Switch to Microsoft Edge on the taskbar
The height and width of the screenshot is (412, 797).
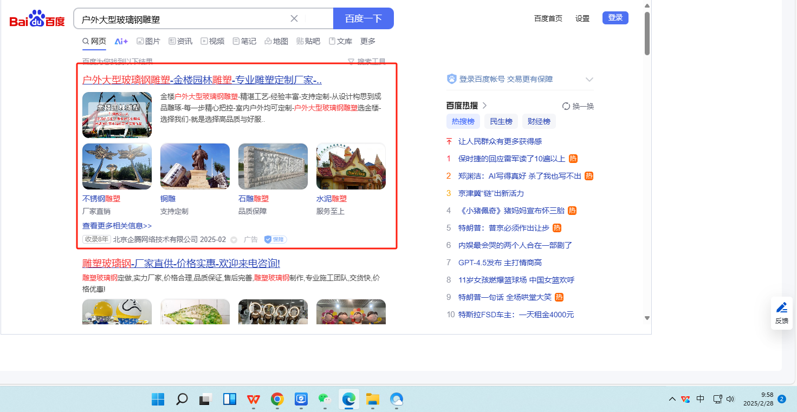point(348,400)
